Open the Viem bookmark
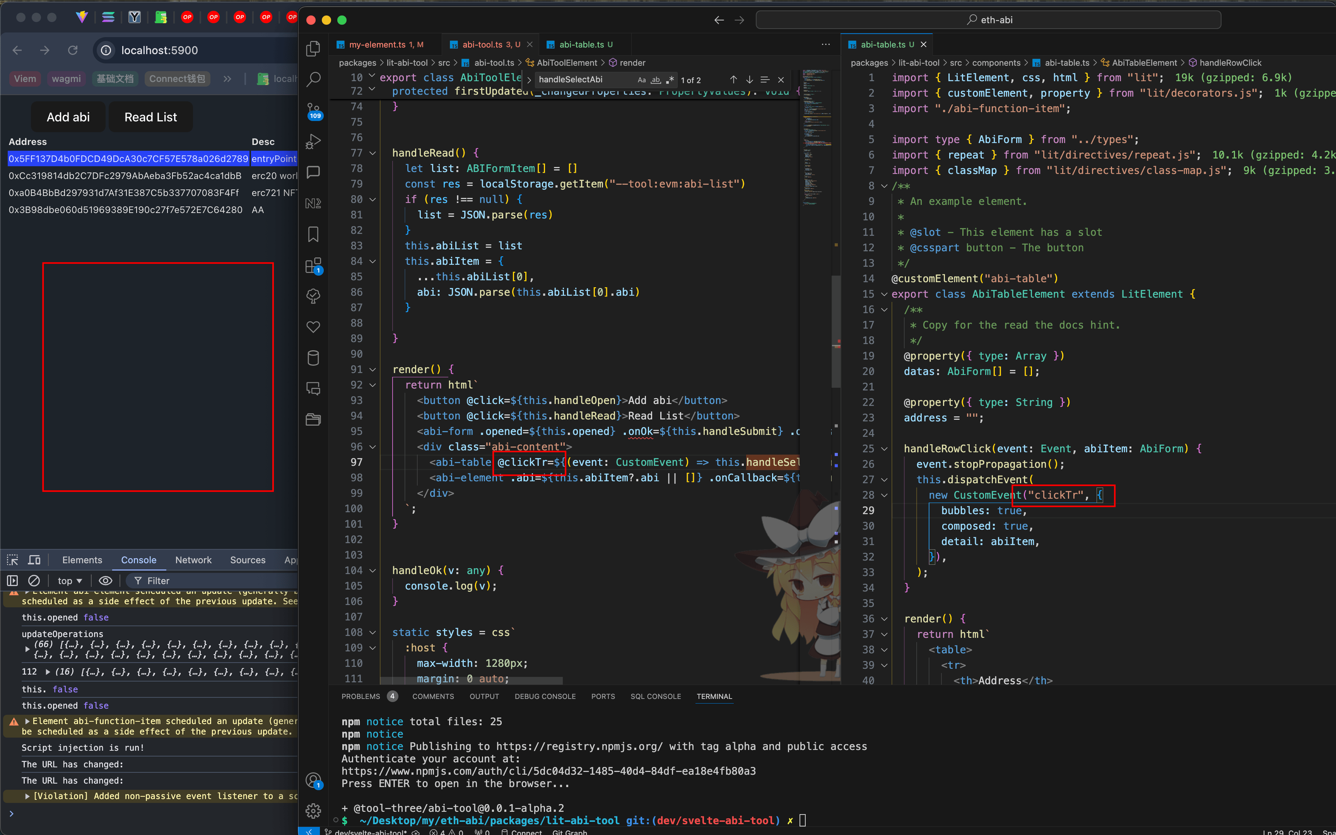The width and height of the screenshot is (1336, 835). [25, 79]
